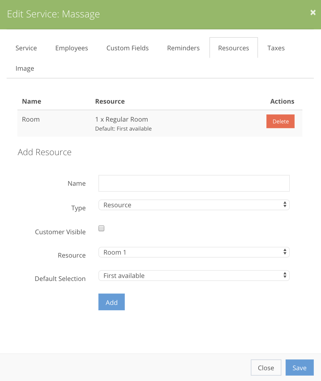The image size is (321, 381).
Task: Open the Resource dropdown showing Room 1
Action: click(194, 252)
